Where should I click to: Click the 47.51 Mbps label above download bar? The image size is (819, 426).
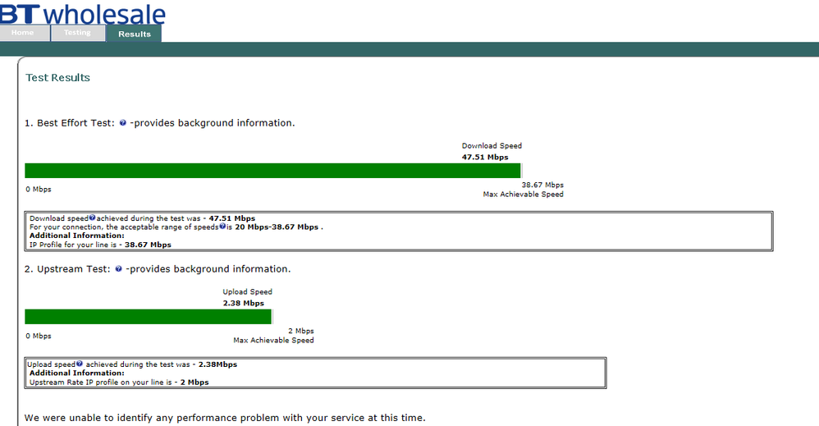(x=484, y=157)
